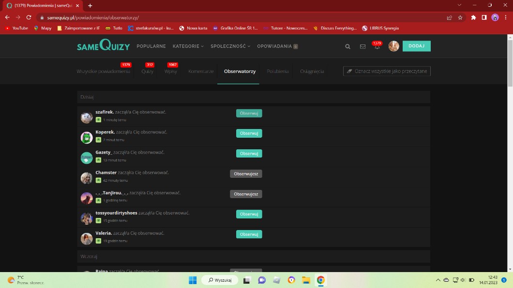Click the Dodaj button
The image size is (513, 288).
[416, 46]
